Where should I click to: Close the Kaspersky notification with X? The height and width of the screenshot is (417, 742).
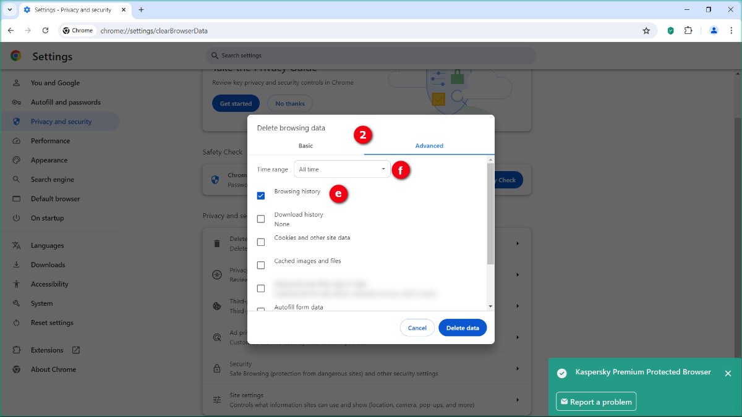[728, 373]
